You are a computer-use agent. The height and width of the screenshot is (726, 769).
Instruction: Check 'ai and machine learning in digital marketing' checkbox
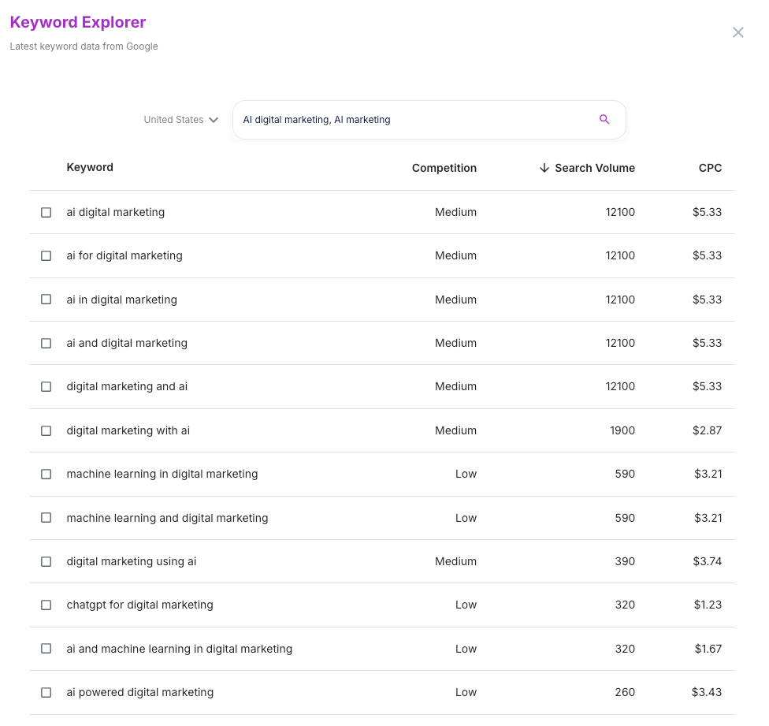click(46, 649)
